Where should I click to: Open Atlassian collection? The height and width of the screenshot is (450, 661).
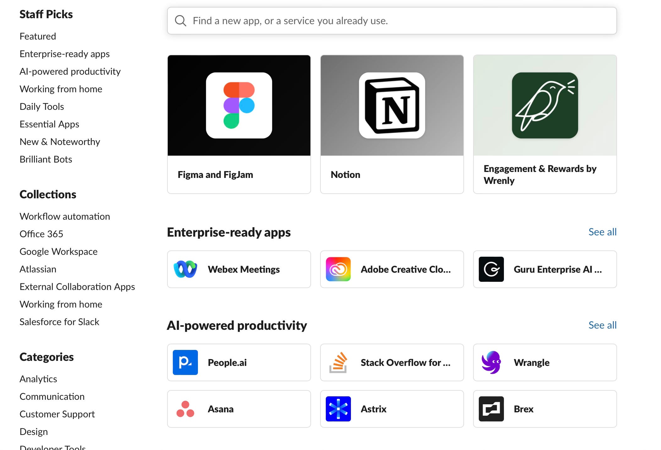[38, 269]
